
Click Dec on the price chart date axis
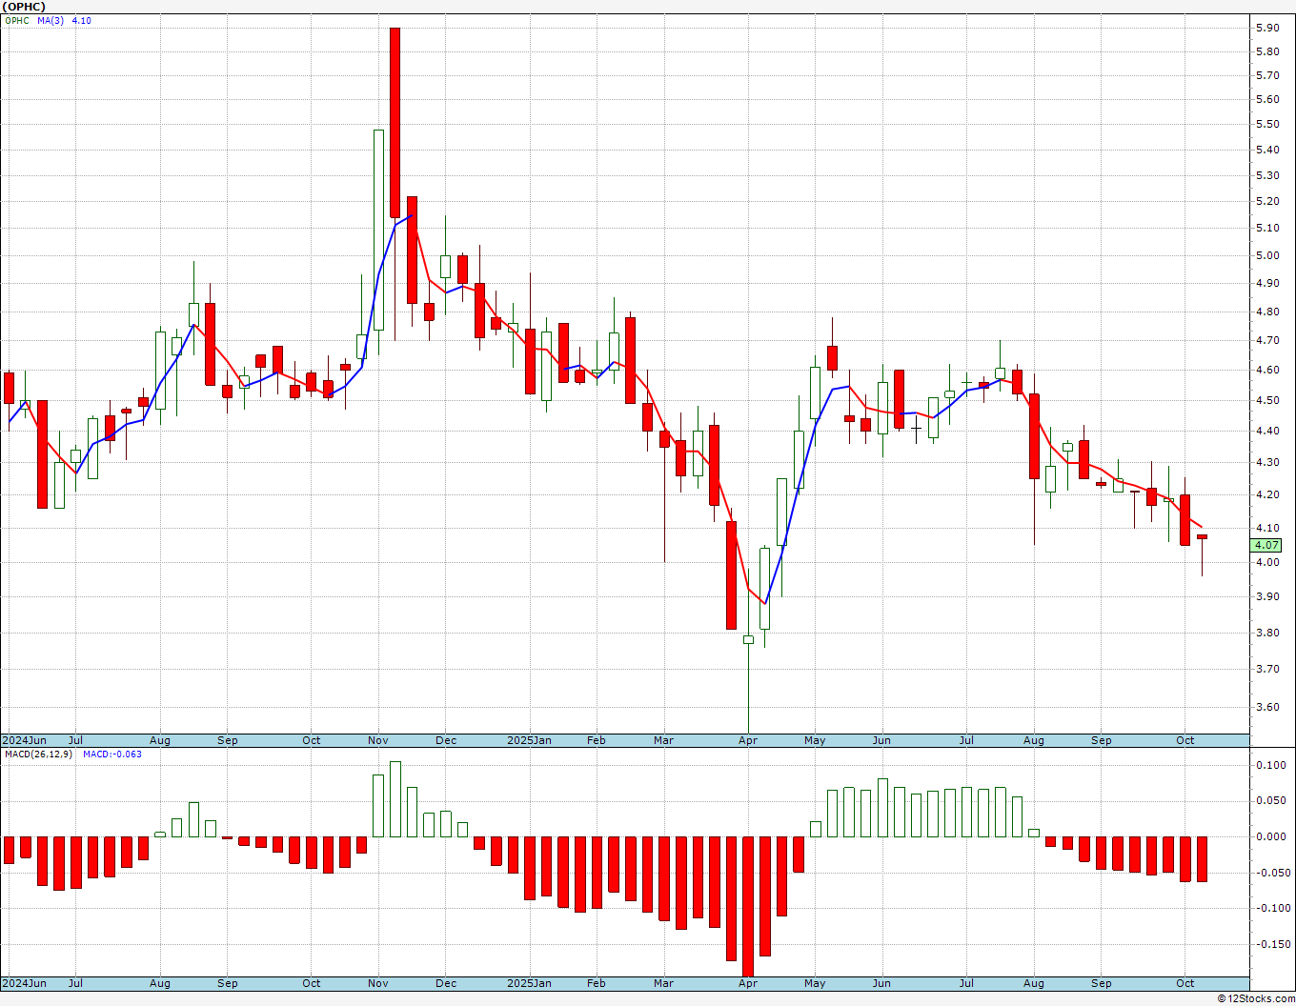pyautogui.click(x=446, y=740)
